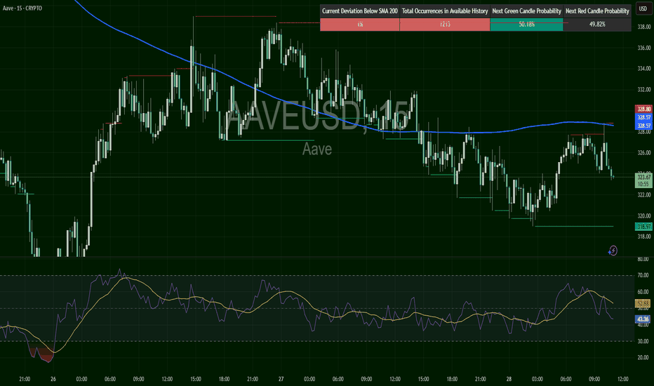
Task: Click date label 27 on time axis
Action: [281, 379]
